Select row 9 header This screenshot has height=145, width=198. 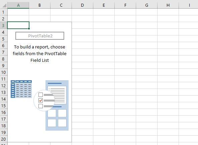click(4, 65)
